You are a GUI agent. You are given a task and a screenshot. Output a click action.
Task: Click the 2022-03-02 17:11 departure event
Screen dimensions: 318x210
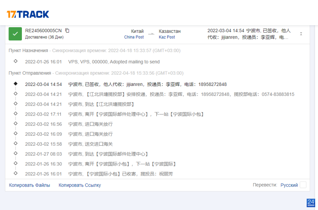click(114, 114)
